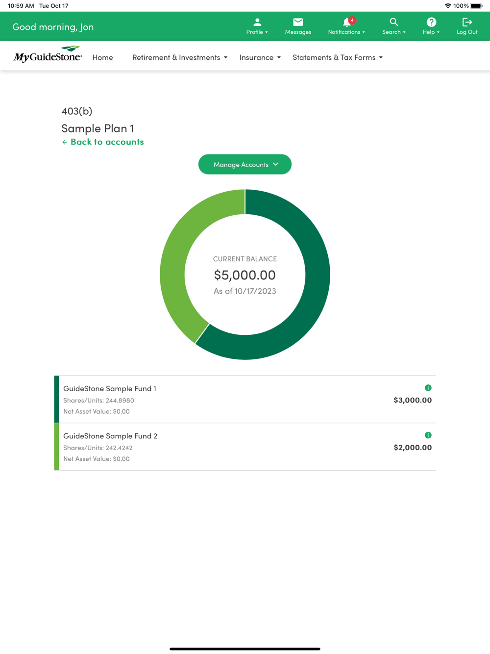
Task: Go to the Home tab
Action: tap(102, 57)
